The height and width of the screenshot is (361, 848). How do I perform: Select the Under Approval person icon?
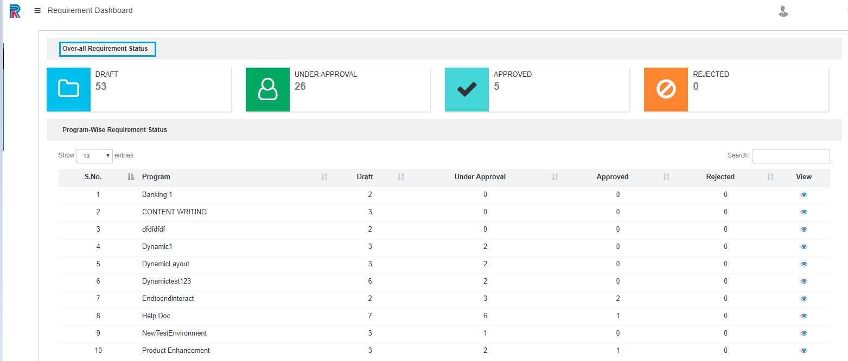tap(267, 89)
